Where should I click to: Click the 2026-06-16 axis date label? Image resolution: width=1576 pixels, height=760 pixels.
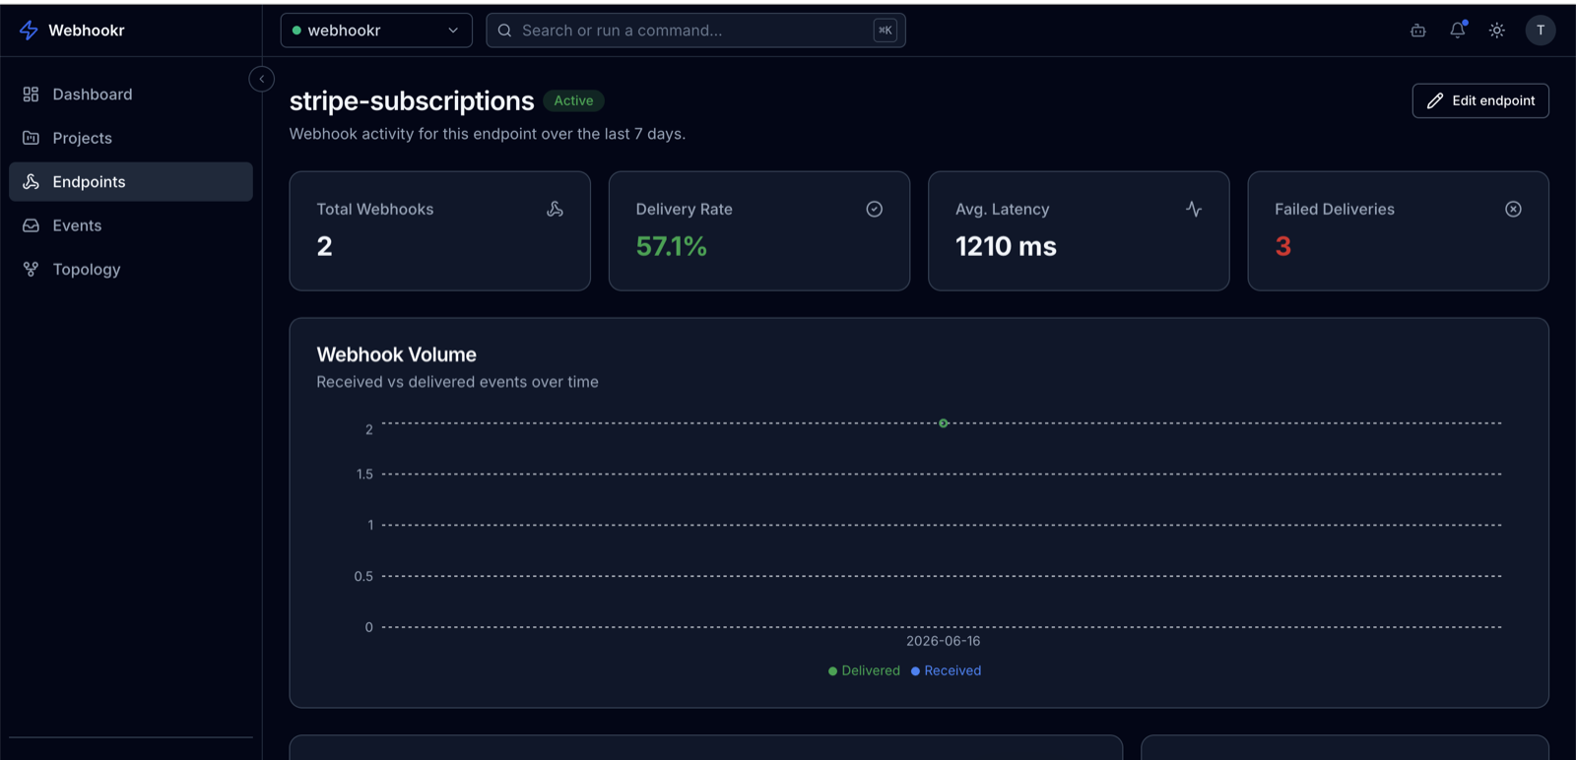(x=944, y=641)
